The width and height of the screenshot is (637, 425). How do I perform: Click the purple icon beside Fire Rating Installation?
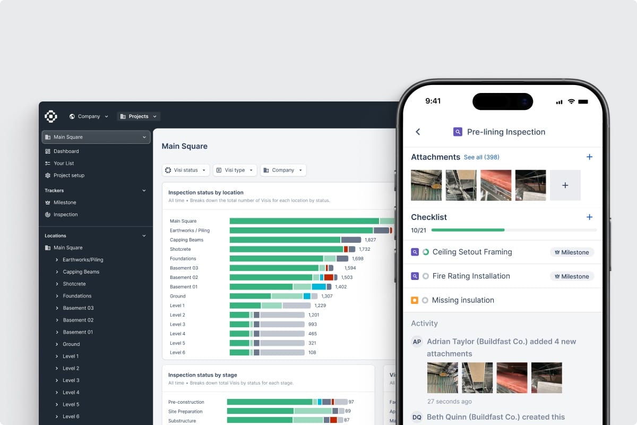[x=415, y=276]
